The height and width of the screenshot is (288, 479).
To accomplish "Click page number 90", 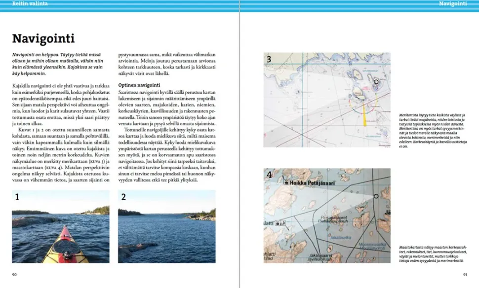I will (x=14, y=275).
